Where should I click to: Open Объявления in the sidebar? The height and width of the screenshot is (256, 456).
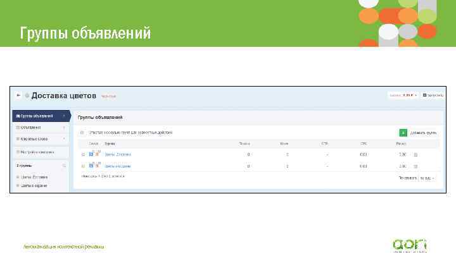click(x=41, y=128)
